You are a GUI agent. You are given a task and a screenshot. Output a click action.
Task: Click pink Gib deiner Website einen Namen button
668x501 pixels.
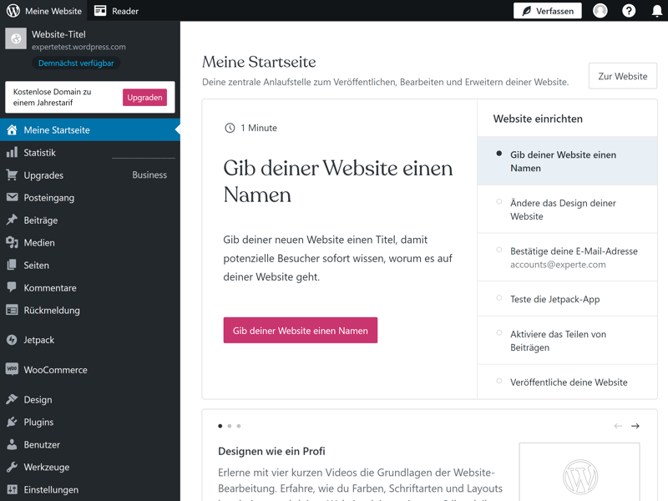[x=301, y=330]
